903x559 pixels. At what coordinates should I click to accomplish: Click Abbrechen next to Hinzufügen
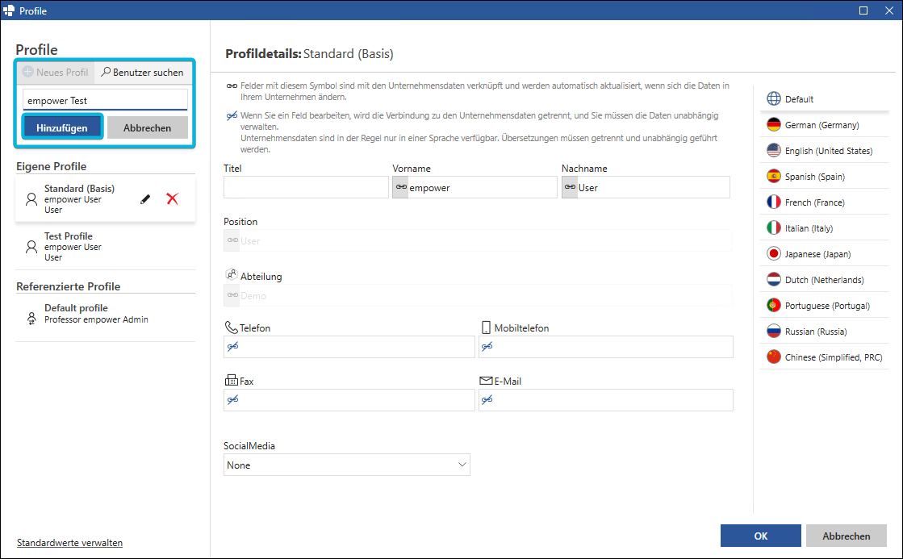coord(148,127)
